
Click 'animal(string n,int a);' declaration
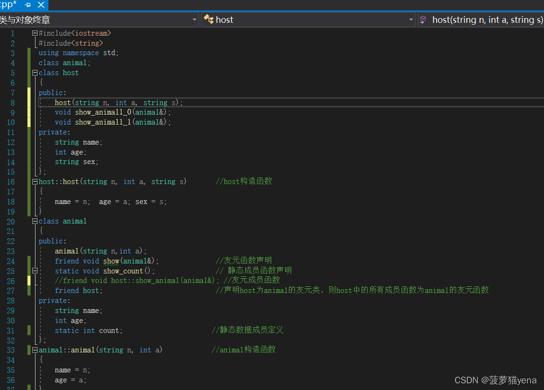pyautogui.click(x=101, y=251)
